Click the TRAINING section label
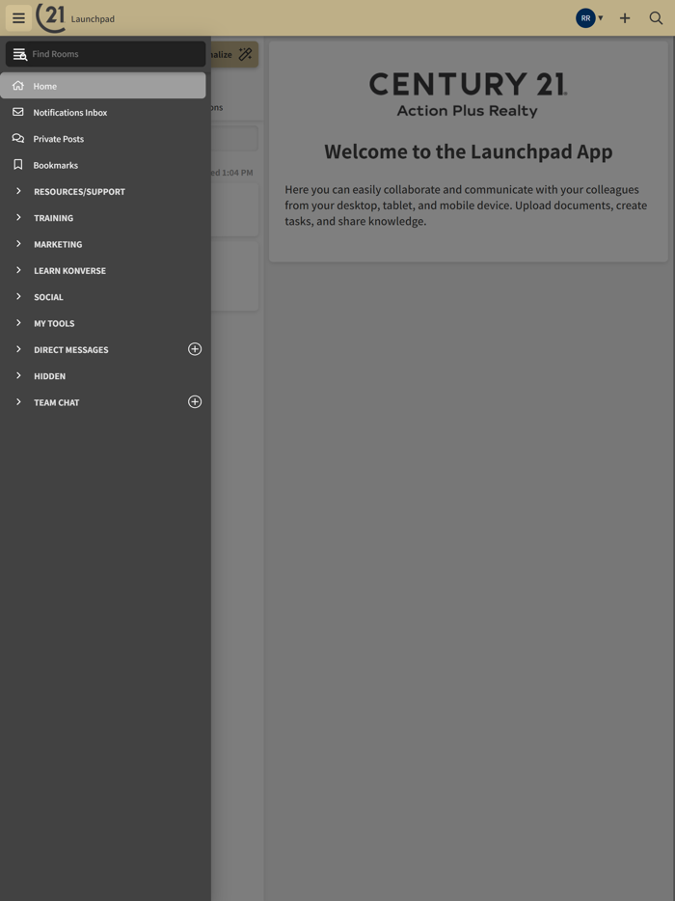 (53, 218)
